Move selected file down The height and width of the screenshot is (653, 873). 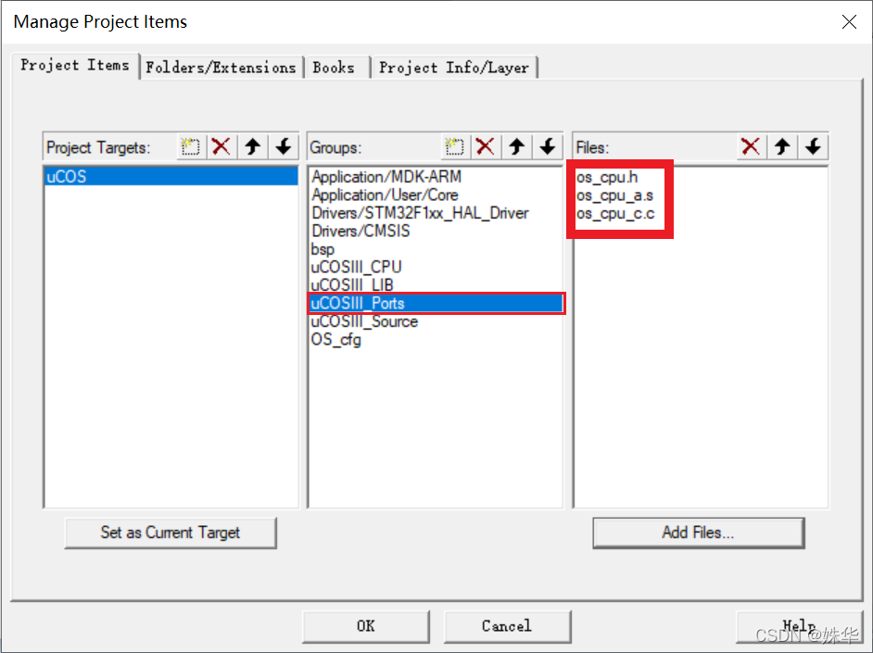[814, 147]
